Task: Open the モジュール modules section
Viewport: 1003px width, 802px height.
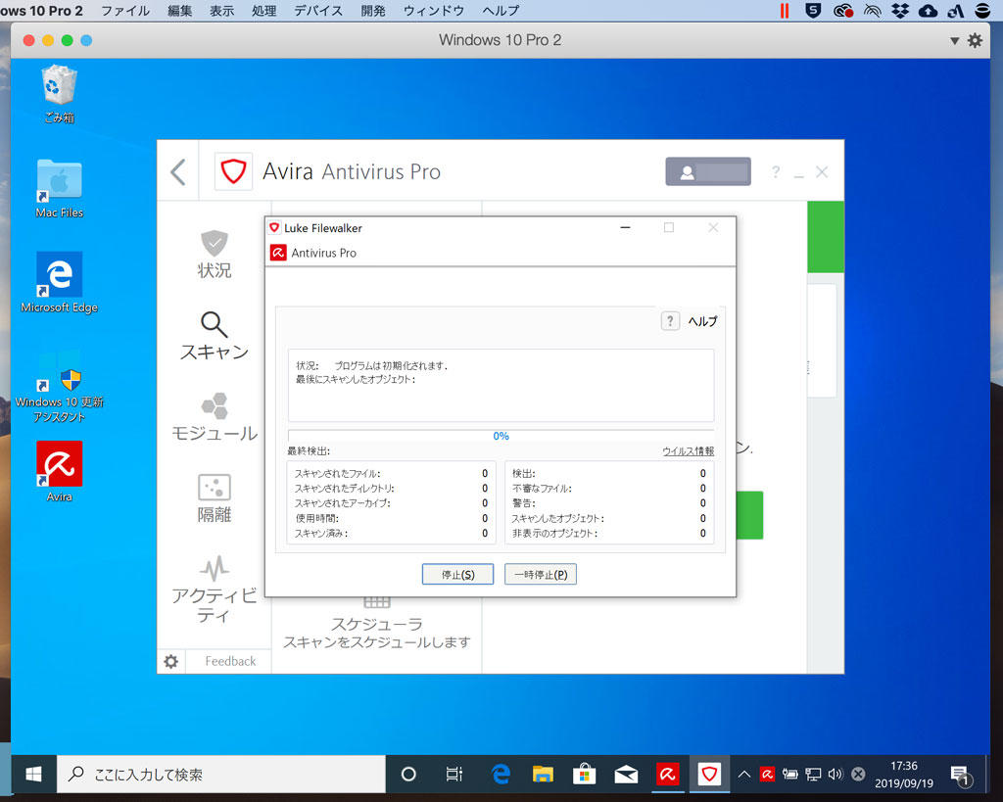Action: coord(215,417)
